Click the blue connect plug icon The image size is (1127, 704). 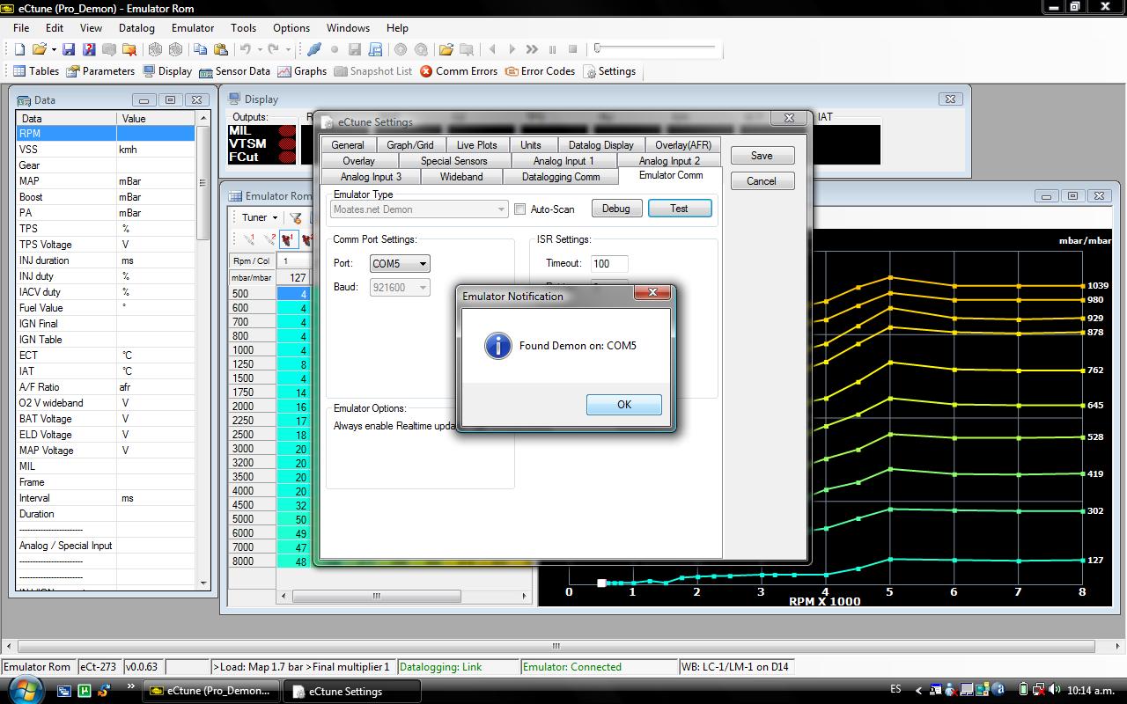coord(314,49)
